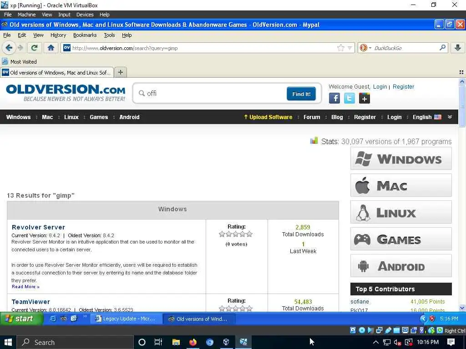Expand the URL history dropdown arrow
The image size is (466, 349).
pyautogui.click(x=350, y=48)
